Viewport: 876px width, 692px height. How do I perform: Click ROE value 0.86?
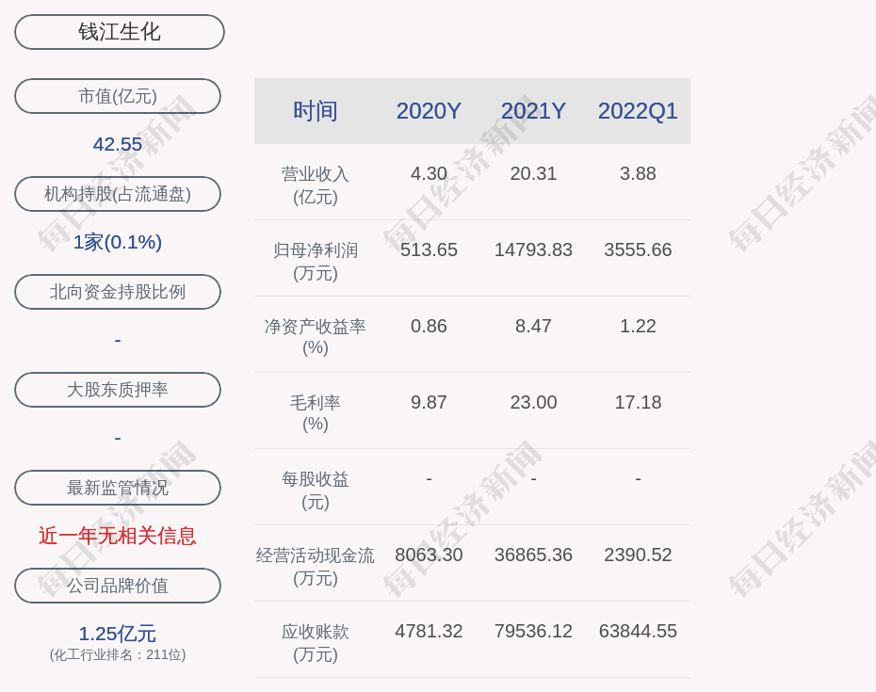point(429,326)
